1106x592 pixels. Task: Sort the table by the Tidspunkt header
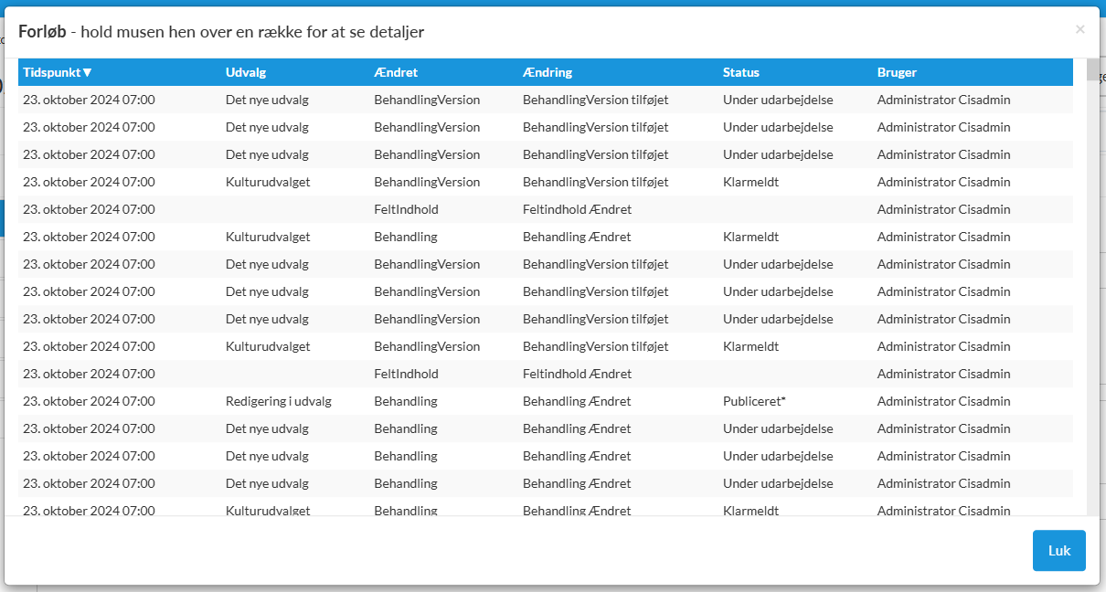click(x=52, y=73)
